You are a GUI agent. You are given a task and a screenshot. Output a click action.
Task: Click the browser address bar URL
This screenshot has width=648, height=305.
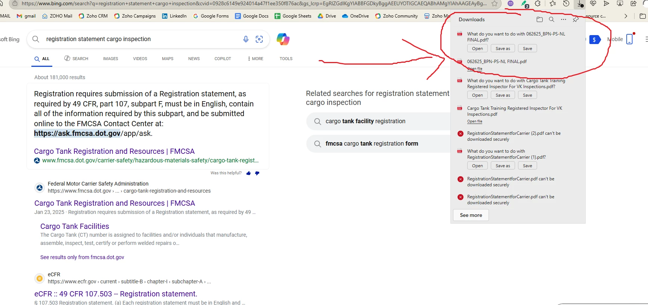point(254,3)
